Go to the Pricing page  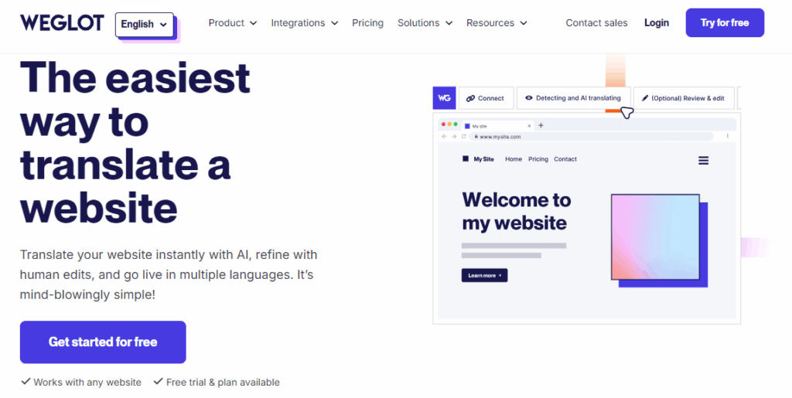pyautogui.click(x=367, y=22)
